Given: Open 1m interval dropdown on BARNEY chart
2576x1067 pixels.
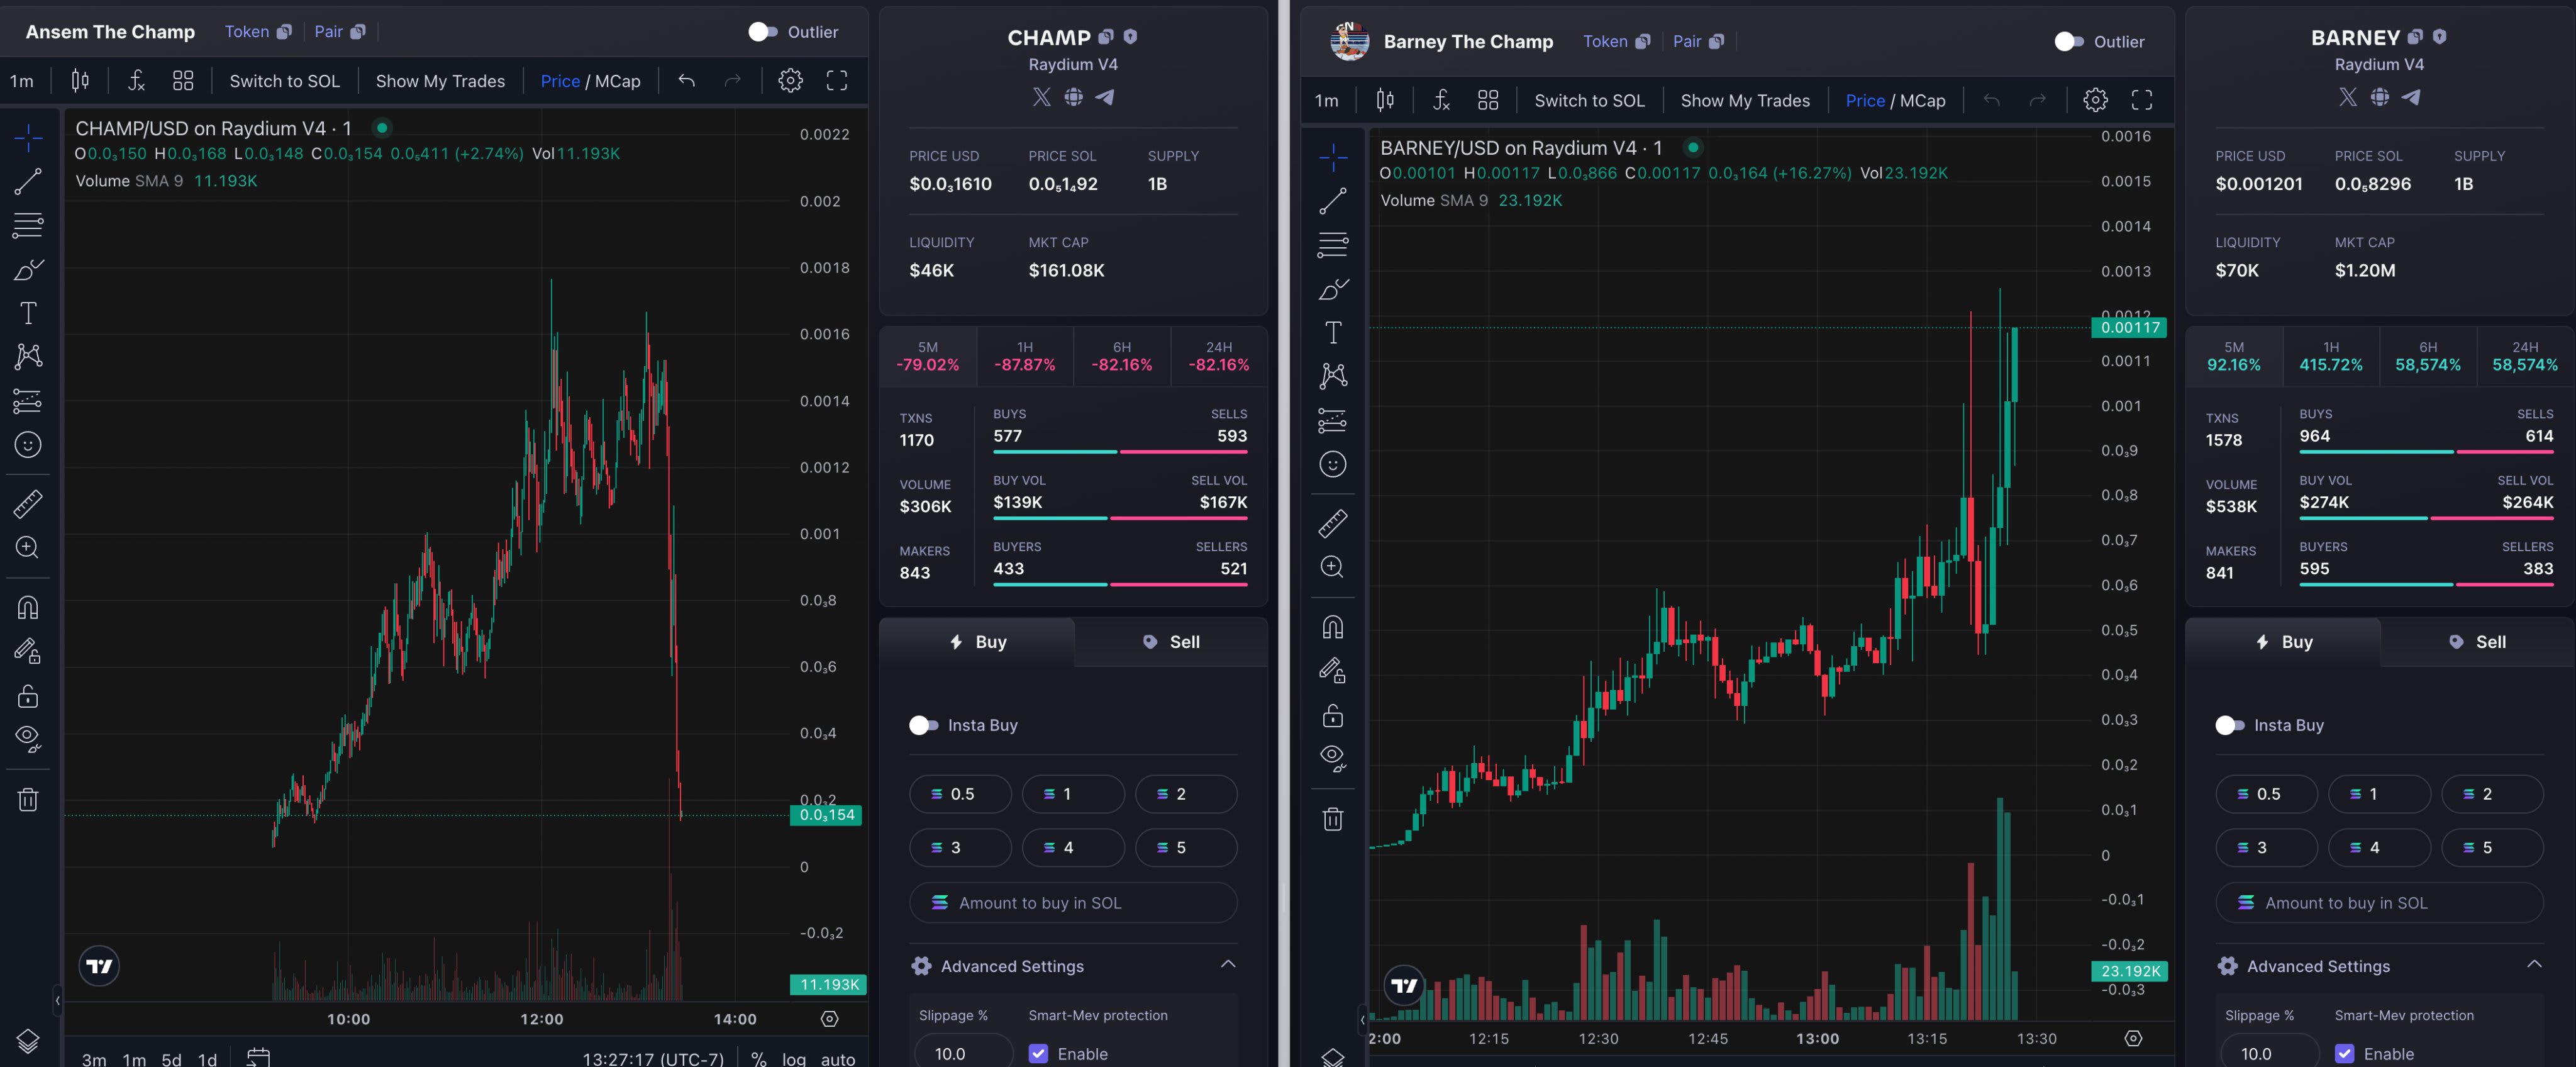Looking at the screenshot, I should tap(1326, 100).
